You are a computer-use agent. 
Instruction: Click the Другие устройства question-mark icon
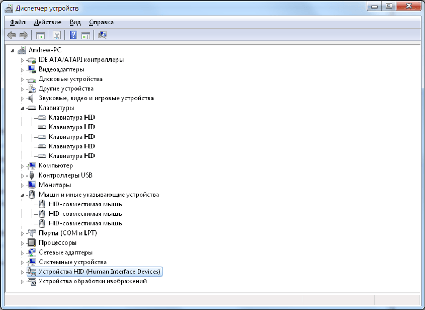point(32,89)
